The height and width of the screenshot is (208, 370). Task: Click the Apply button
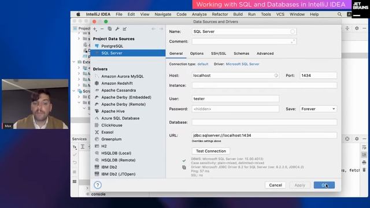coord(299,185)
